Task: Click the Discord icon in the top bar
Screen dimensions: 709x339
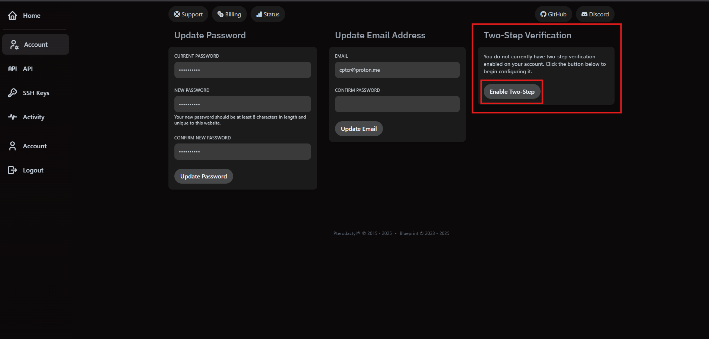Action: (584, 14)
